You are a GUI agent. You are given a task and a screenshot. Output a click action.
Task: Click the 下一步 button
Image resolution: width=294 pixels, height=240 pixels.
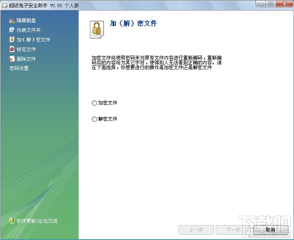click(233, 230)
